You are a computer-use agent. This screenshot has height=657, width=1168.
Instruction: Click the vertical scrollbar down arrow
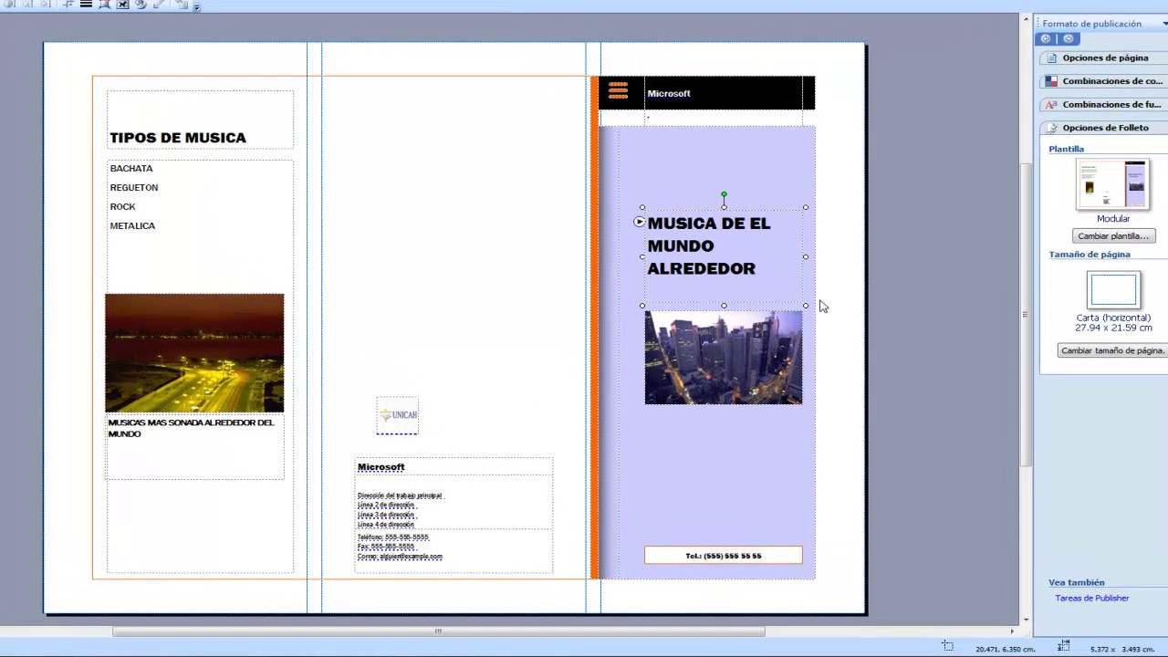[x=1027, y=620]
